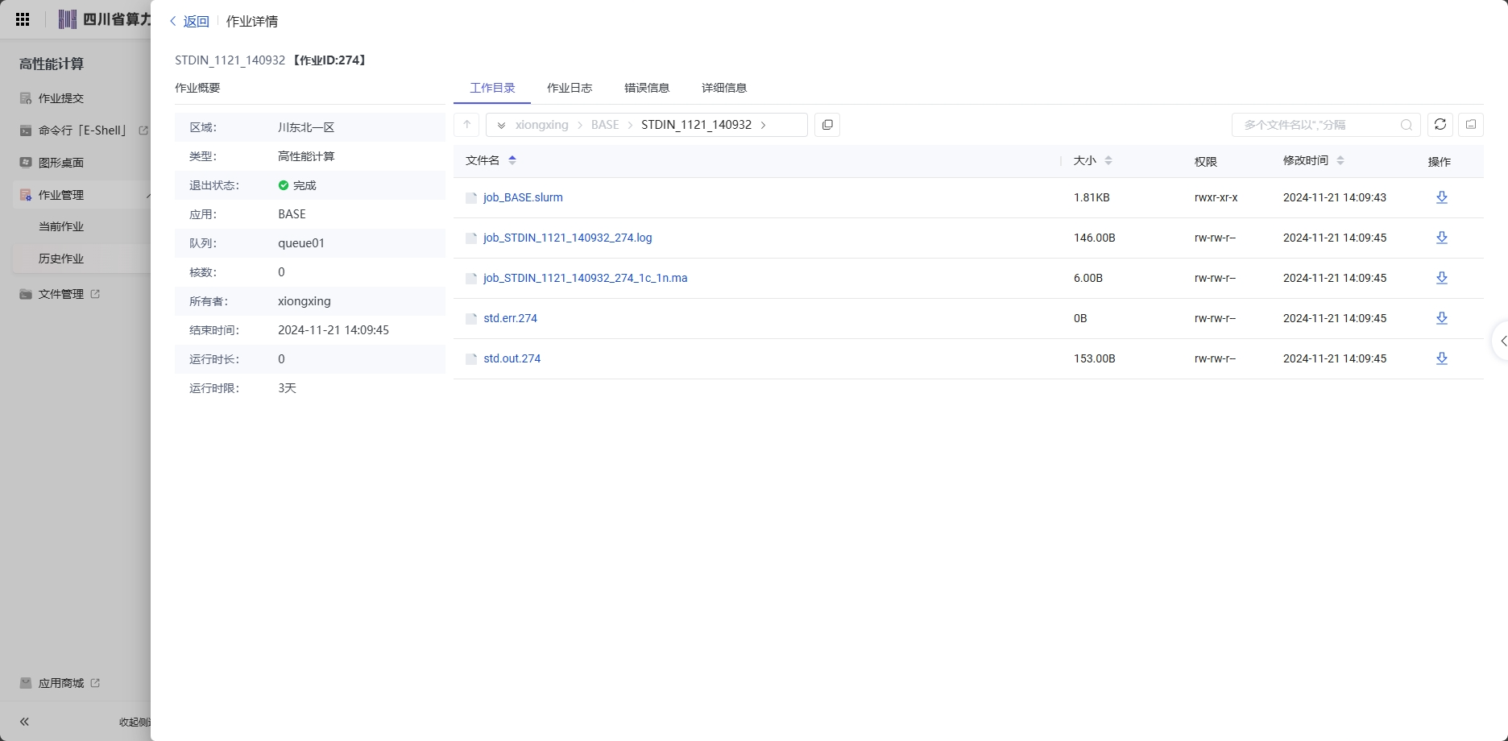Click file icon next to std.out.274

tap(471, 358)
